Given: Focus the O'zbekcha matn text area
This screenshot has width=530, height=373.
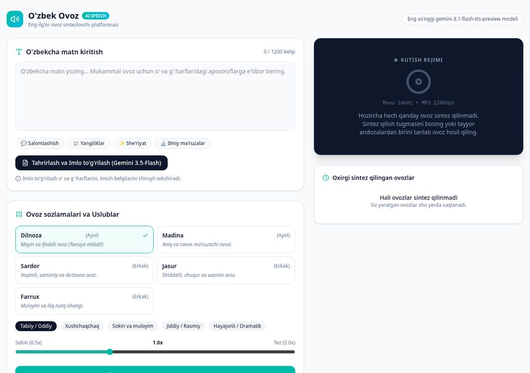Looking at the screenshot, I should pos(155,97).
